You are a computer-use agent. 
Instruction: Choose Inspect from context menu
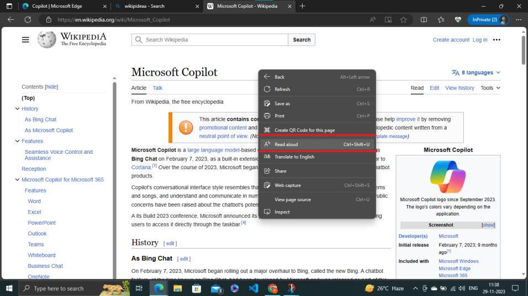(x=317, y=212)
